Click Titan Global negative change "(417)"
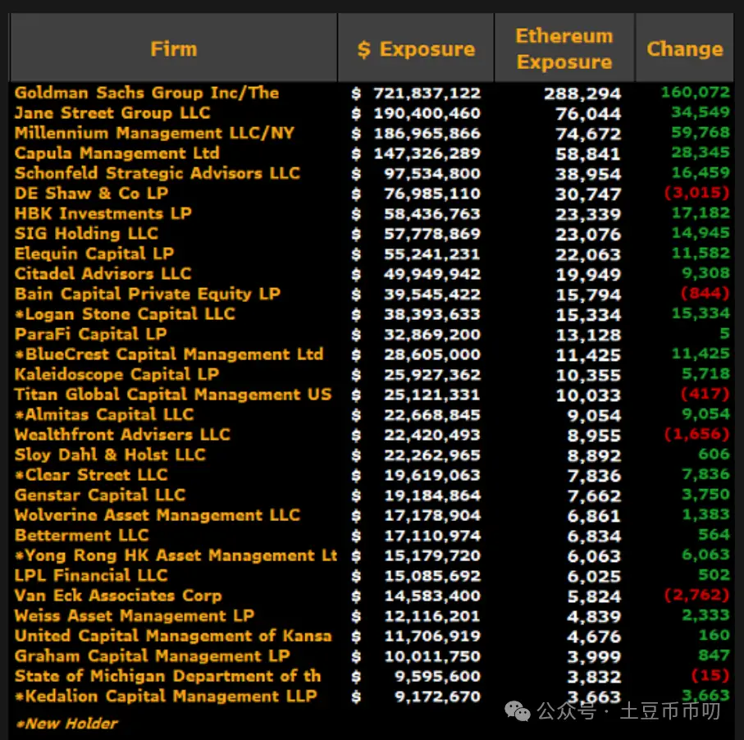Screen dimensions: 744x740 (705, 394)
